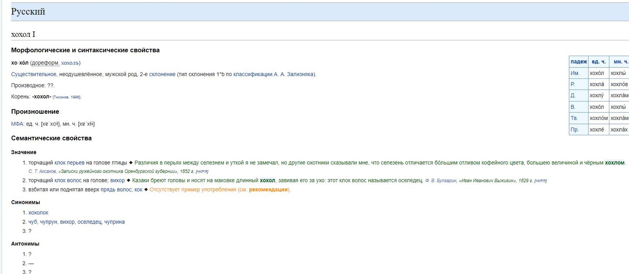Viewport: 629px width, 274px height.
Task: Open 'прядь' link in third definition
Action: click(108, 190)
